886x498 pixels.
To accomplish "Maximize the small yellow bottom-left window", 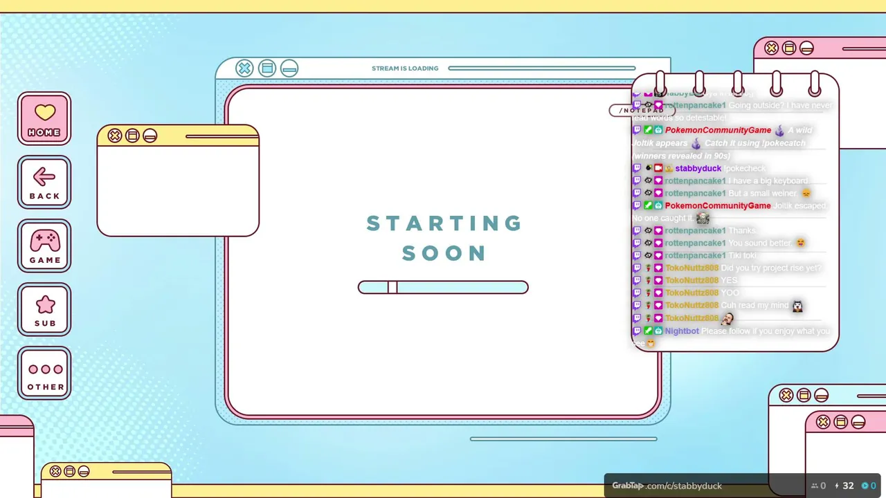I will click(x=69, y=471).
